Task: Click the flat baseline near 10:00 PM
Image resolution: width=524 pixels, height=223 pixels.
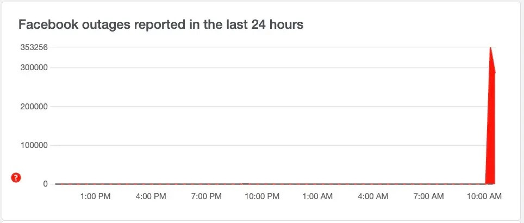Action: 262,184
